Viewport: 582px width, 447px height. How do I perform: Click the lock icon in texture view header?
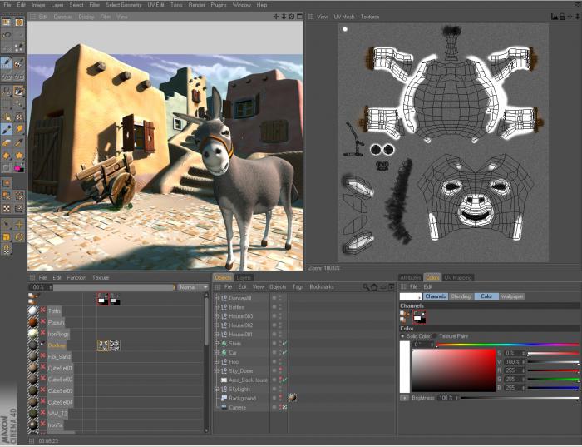point(562,17)
